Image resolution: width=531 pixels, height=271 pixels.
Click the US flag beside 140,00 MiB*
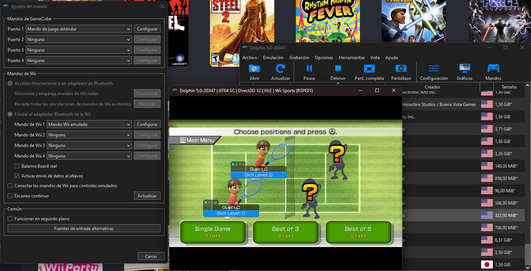click(x=487, y=166)
